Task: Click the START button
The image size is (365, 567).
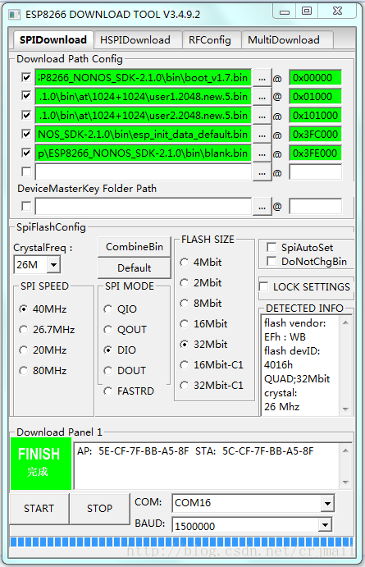Action: pos(39,509)
